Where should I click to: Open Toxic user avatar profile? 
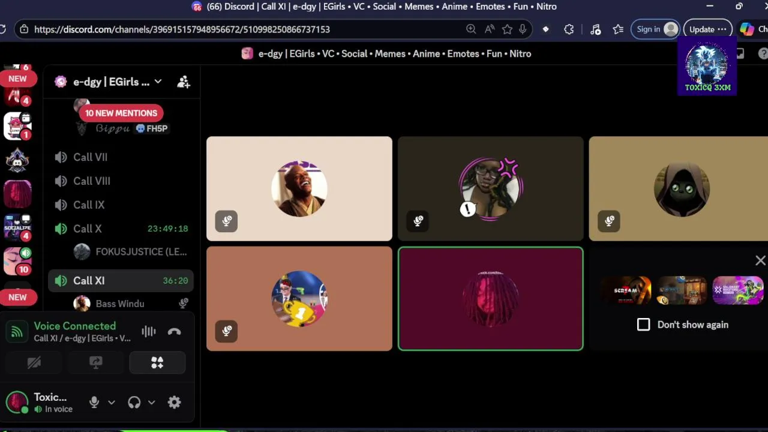pos(17,403)
